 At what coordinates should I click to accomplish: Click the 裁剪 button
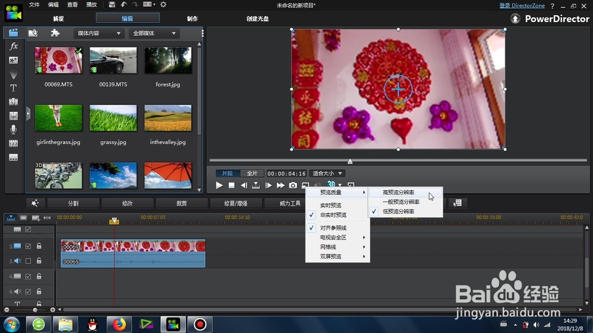[x=181, y=203]
